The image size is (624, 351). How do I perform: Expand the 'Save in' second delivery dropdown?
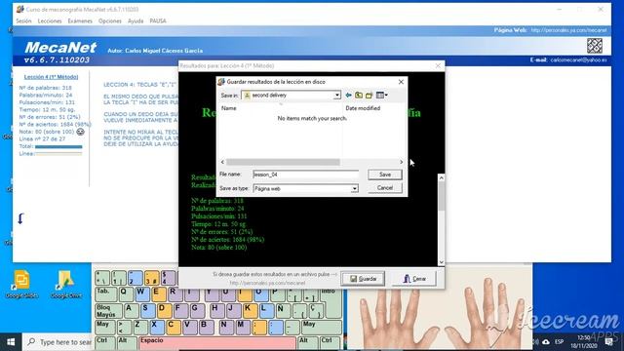337,96
